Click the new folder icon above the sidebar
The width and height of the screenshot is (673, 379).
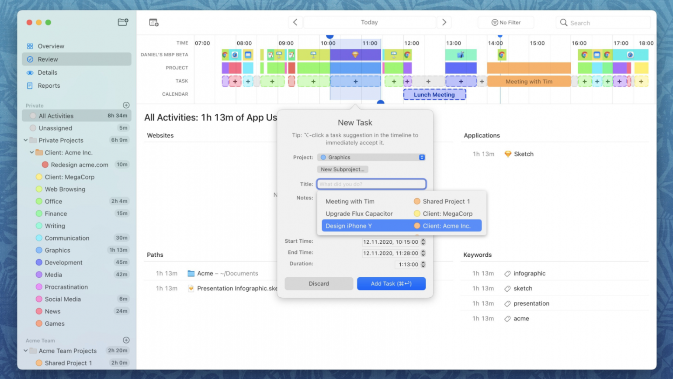tap(123, 22)
